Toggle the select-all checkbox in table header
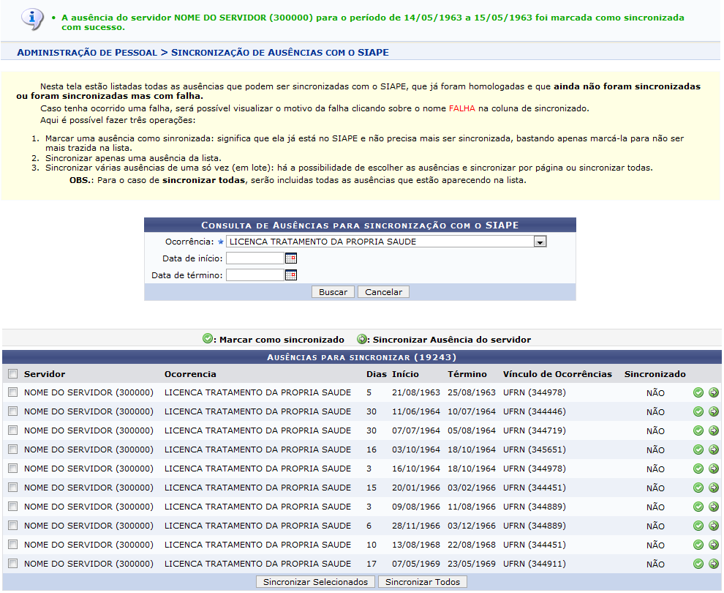Screen dimensions: 724x593 [12, 374]
